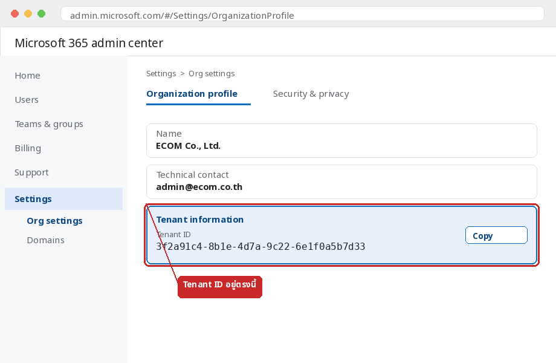Select the Name card ECOM Co., Ltd.

341,140
